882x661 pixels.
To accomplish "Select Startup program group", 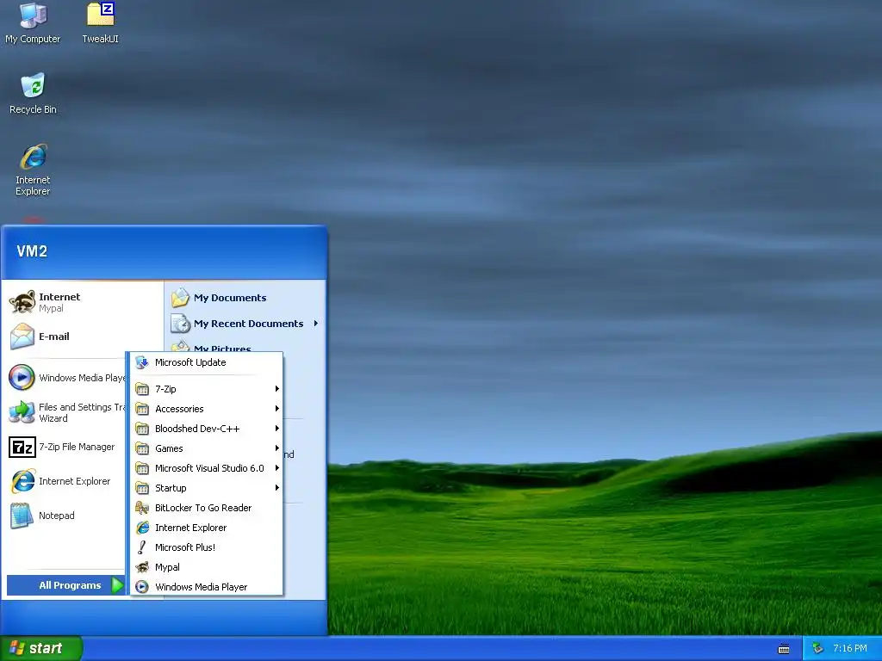I will (x=207, y=488).
